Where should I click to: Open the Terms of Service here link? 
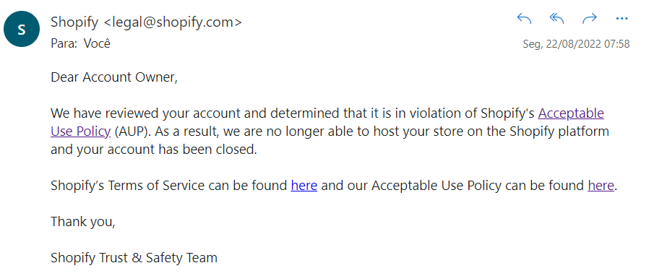point(304,186)
